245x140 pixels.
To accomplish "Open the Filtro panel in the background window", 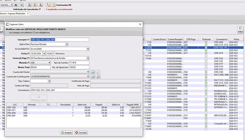I will pyautogui.click(x=240, y=30).
